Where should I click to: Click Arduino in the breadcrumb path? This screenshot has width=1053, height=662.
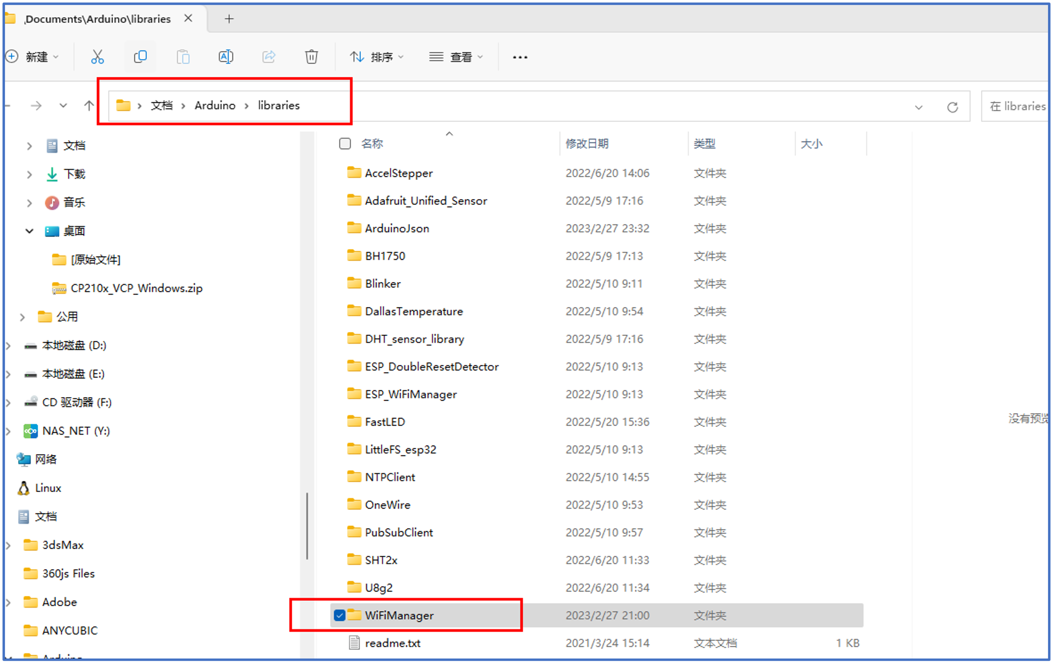point(215,105)
